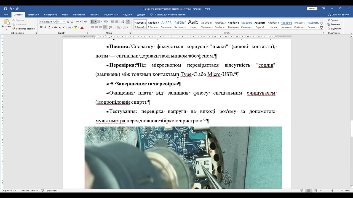
Task: Switch to Print Layout view
Action: [309, 190]
